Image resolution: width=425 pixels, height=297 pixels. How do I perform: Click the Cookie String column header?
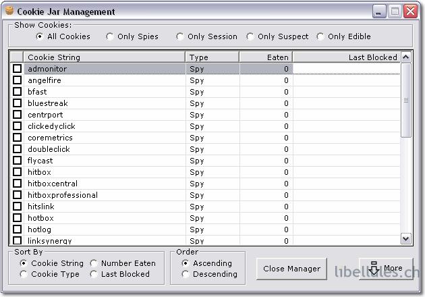point(105,57)
